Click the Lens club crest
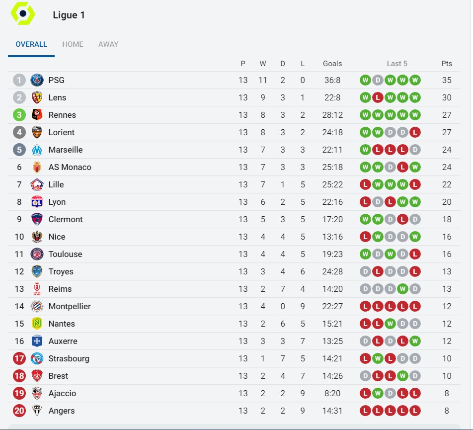This screenshot has height=430, width=473. click(x=37, y=97)
